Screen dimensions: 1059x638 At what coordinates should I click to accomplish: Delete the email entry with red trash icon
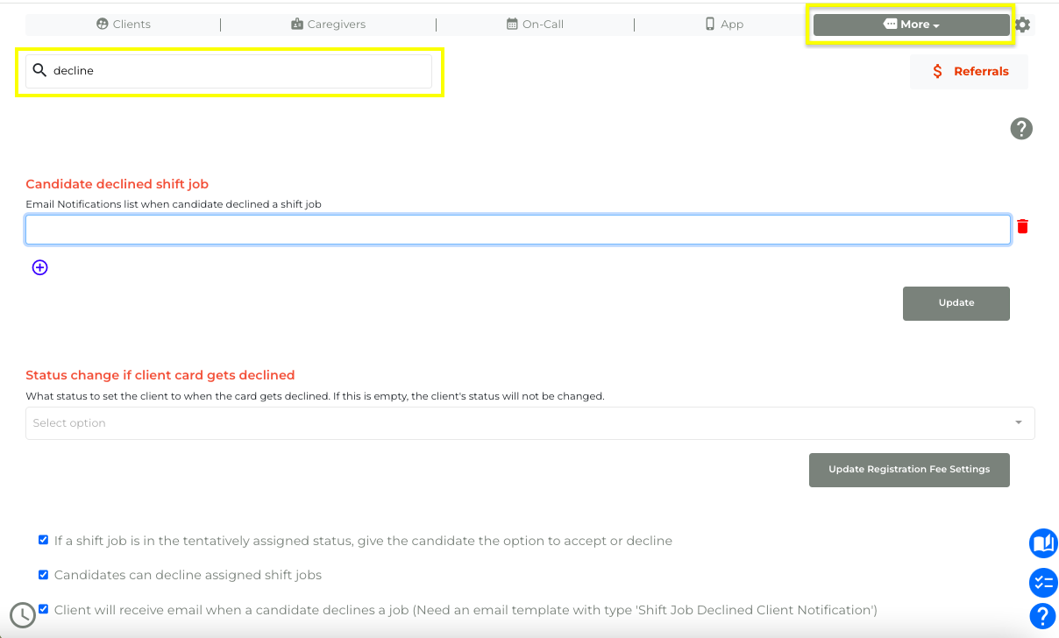click(x=1022, y=227)
